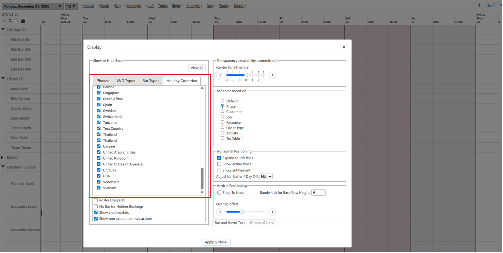The image size is (503, 253).
Task: Switch to the Bar Types tab
Action: click(151, 81)
